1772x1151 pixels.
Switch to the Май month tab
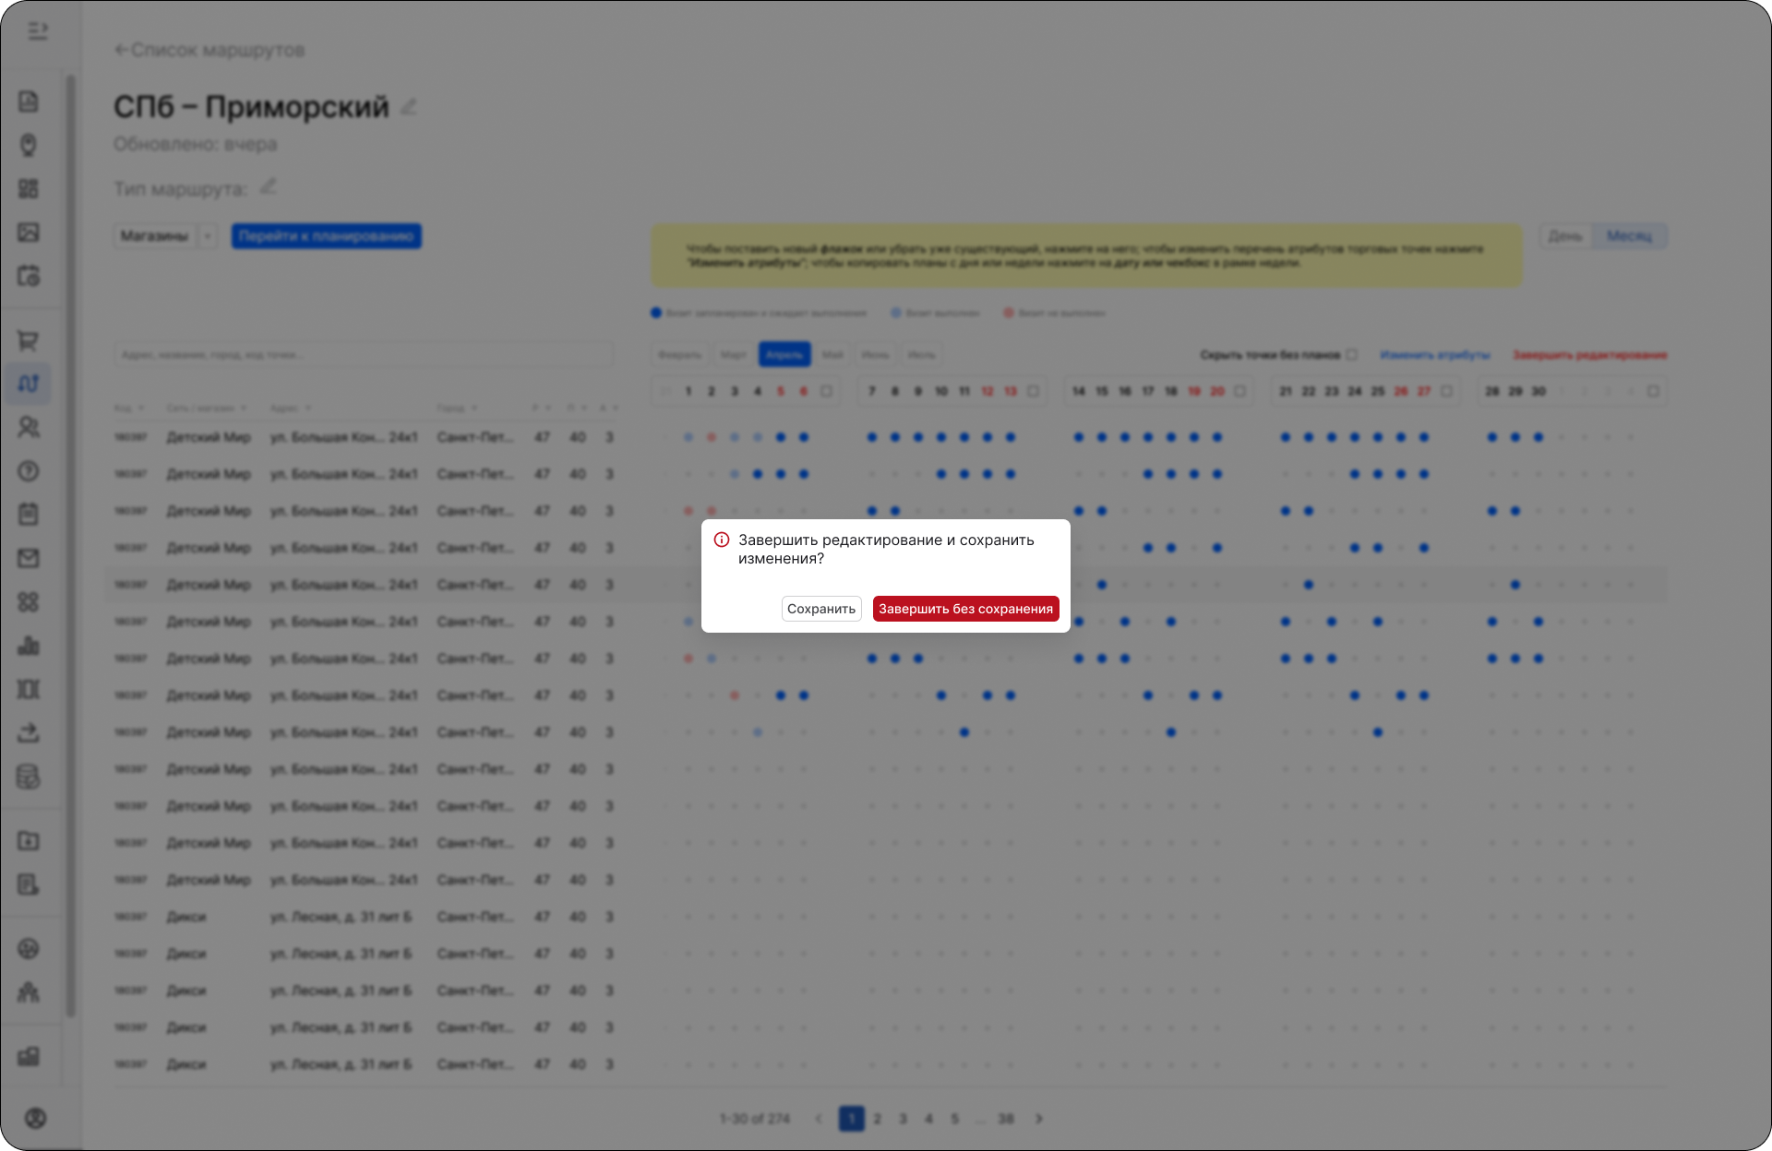[832, 354]
